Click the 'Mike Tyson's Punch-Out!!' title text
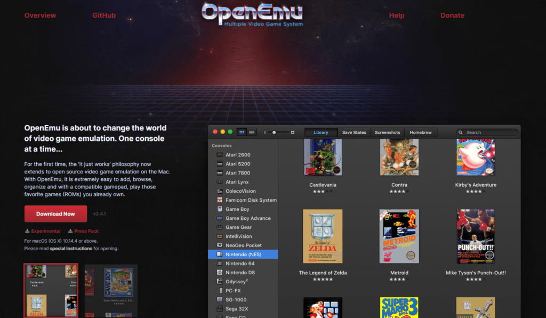546x318 pixels. pos(476,273)
